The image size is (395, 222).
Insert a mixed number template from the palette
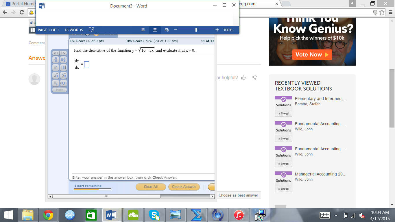(x=63, y=60)
